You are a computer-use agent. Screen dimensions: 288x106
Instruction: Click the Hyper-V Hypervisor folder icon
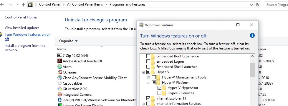pyautogui.click(x=164, y=88)
